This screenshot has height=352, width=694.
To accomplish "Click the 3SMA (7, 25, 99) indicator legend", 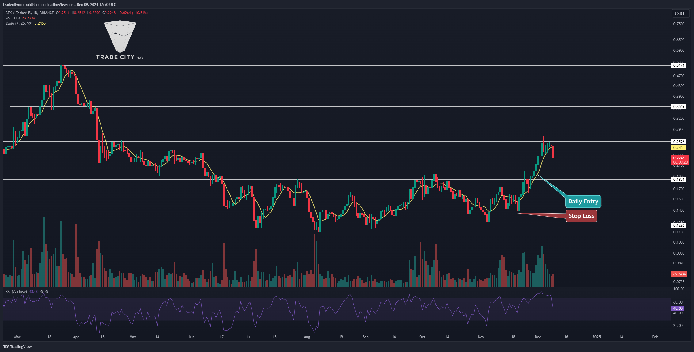I will pos(25,23).
